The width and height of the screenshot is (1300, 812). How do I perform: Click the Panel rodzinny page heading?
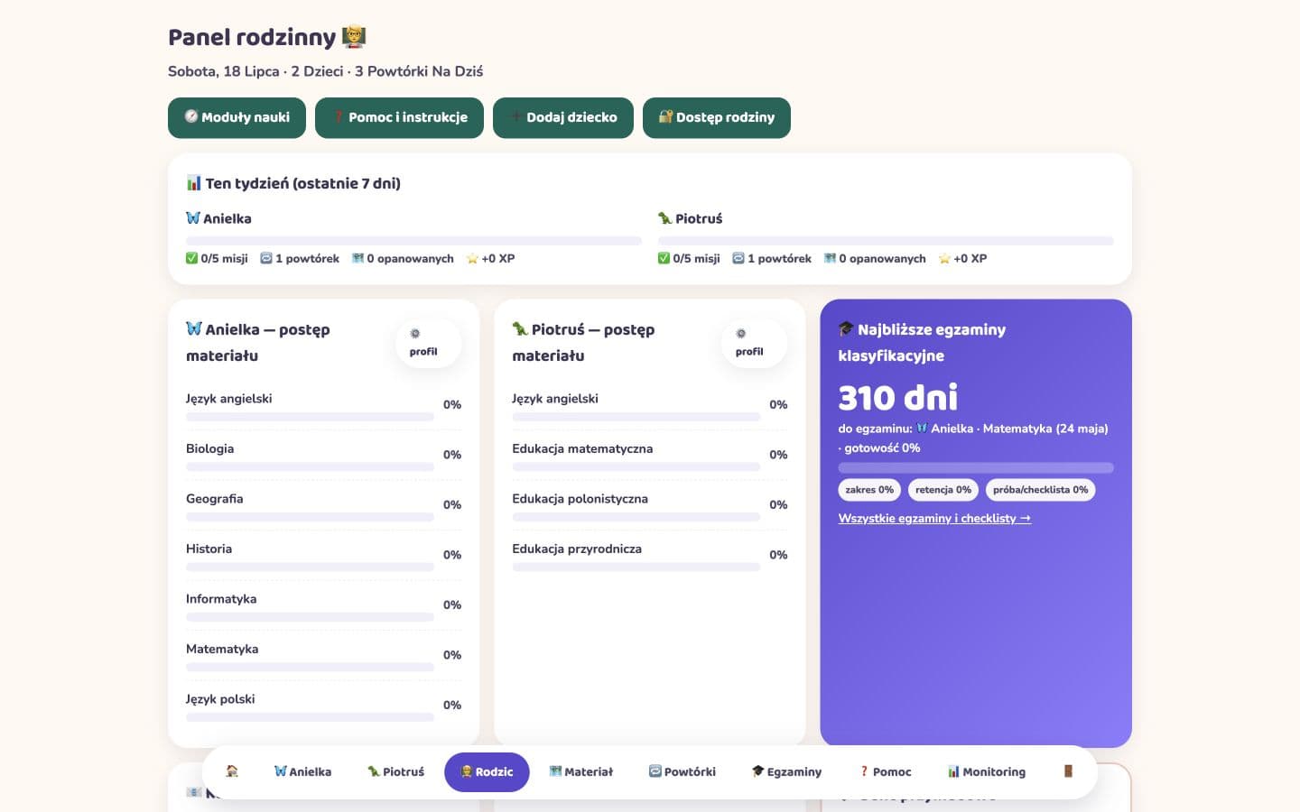point(267,37)
